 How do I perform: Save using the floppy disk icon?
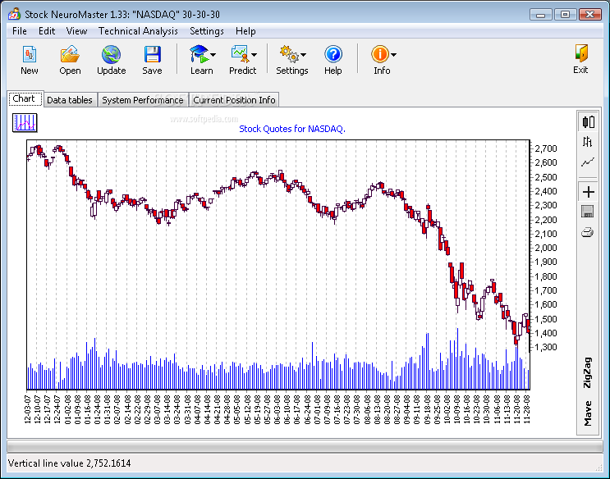(x=152, y=54)
